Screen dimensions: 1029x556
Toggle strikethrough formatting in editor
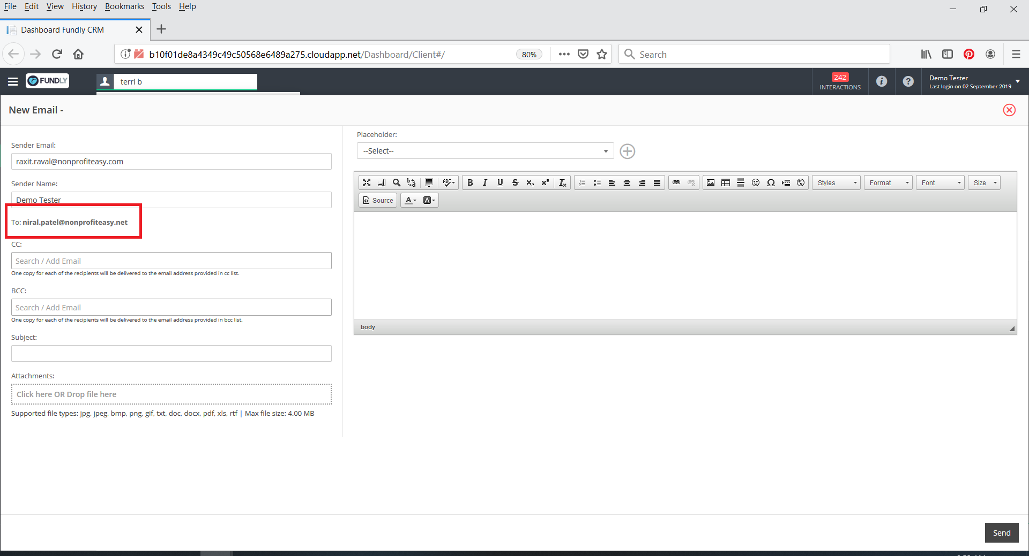[515, 182]
